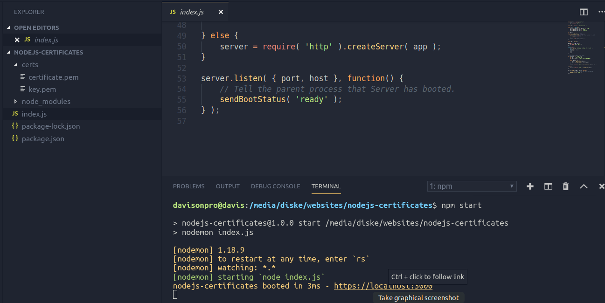
Task: Open the terminal selector showing 1: npm
Action: point(471,186)
